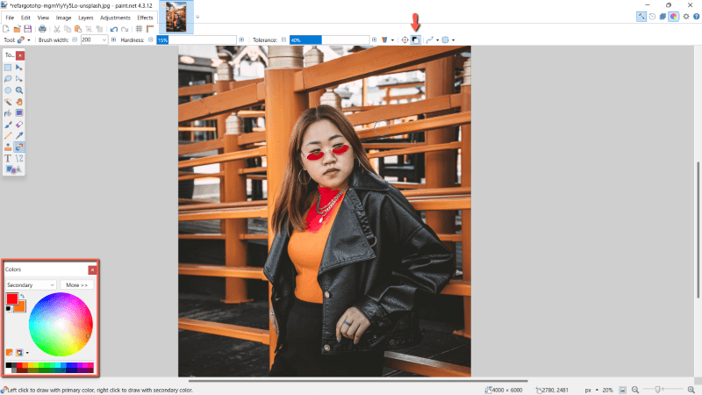Toggle the pixel grid
This screenshot has width=702, height=395.
[x=140, y=29]
